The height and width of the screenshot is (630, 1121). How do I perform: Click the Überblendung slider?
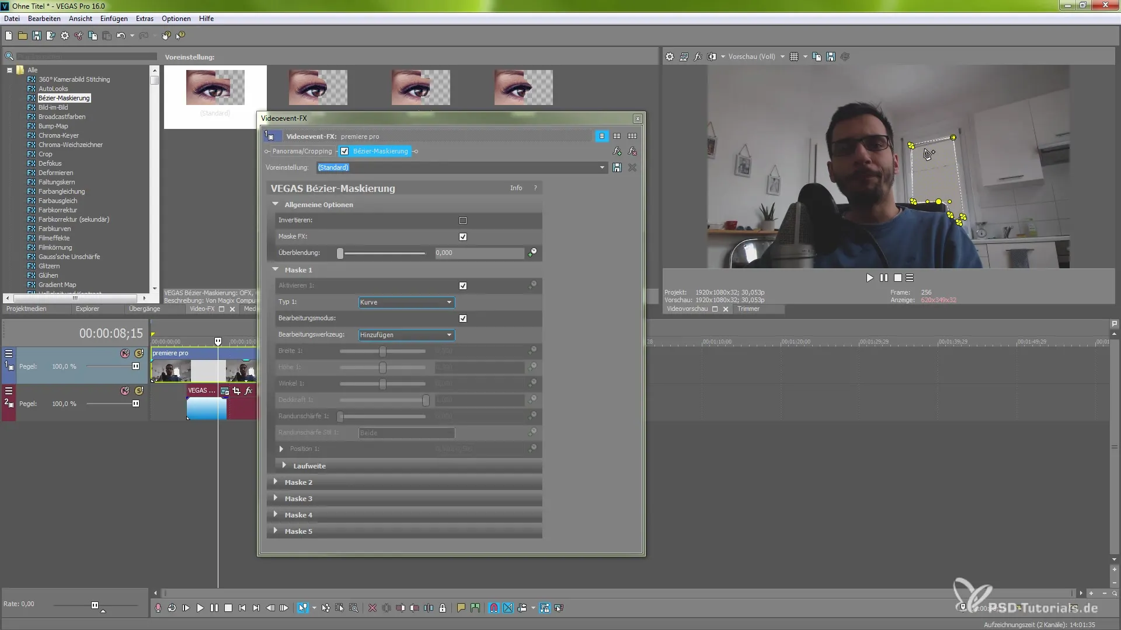(382, 253)
